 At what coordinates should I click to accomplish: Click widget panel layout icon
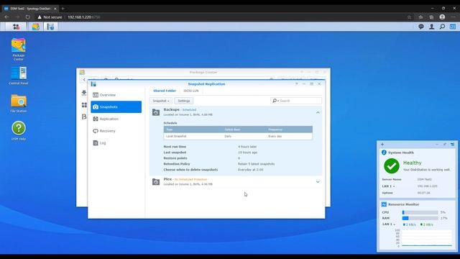pyautogui.click(x=452, y=144)
